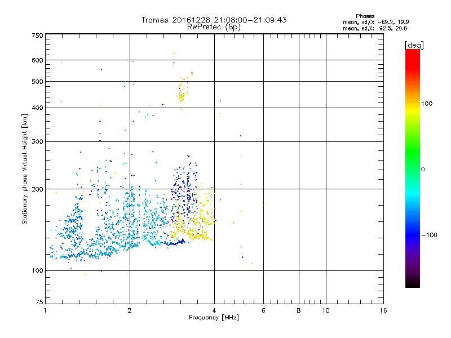Click colorbar tick label '0'
The image size is (451, 338).
pyautogui.click(x=423, y=170)
